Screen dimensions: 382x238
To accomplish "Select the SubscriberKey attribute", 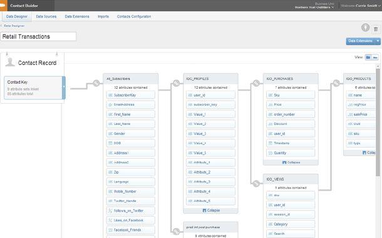I will pos(131,95).
